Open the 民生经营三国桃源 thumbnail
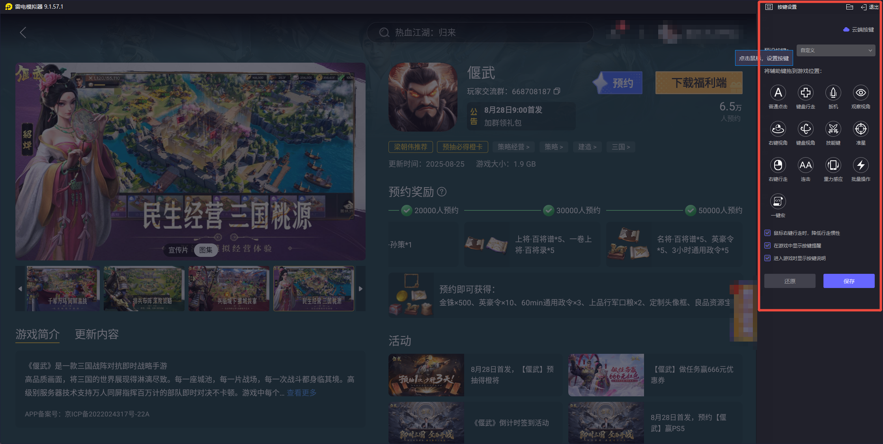The height and width of the screenshot is (444, 883). coord(313,288)
